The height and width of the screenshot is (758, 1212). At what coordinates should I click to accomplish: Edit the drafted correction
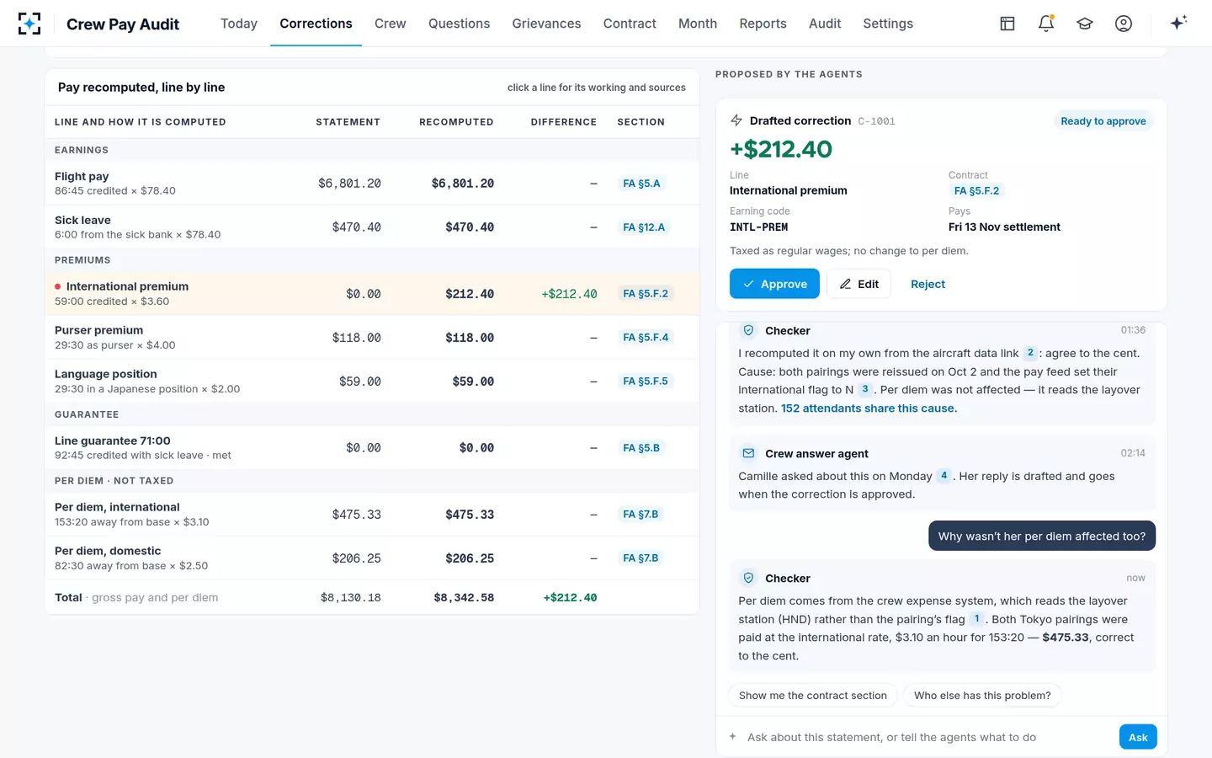tap(858, 284)
